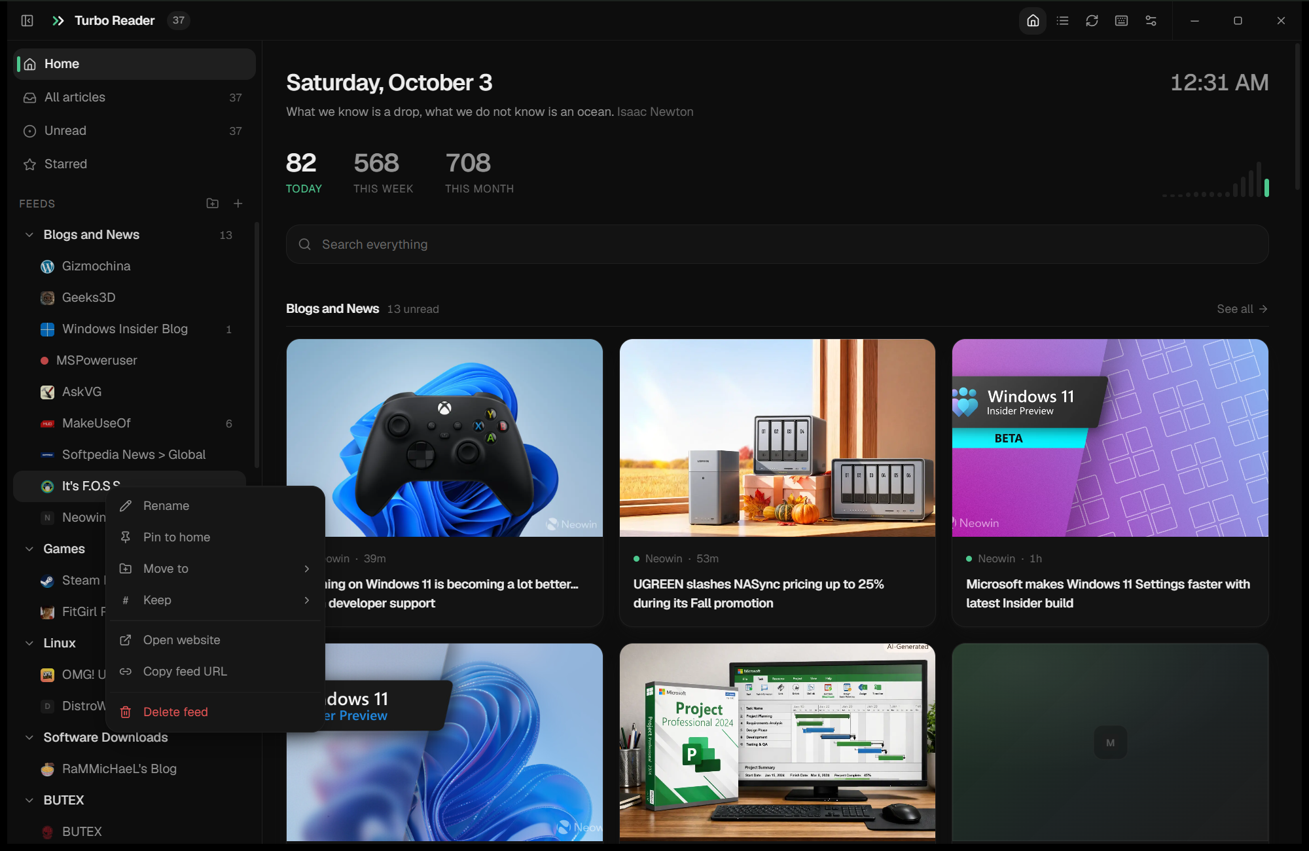Click the See all link
Image resolution: width=1309 pixels, height=851 pixels.
[x=1242, y=308]
